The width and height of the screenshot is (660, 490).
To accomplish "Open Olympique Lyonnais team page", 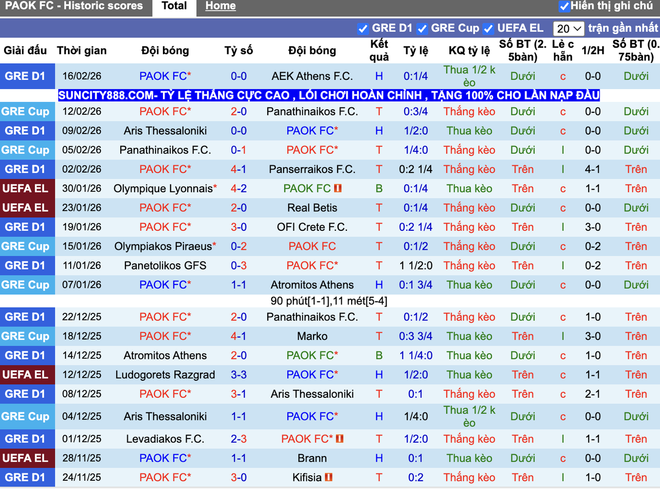I will pyautogui.click(x=163, y=189).
